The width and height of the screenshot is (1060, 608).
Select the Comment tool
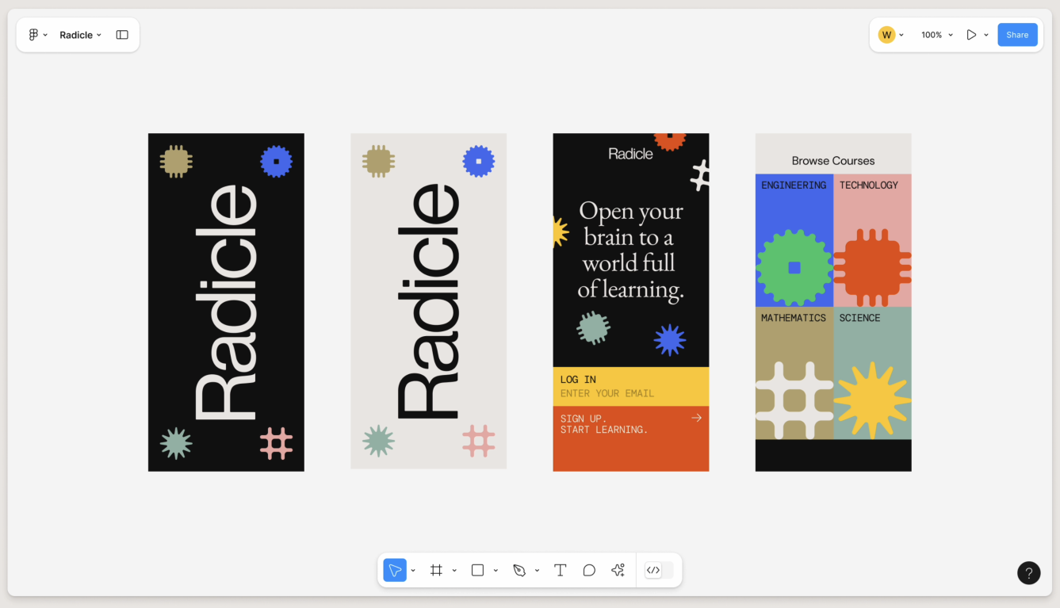[x=589, y=570]
